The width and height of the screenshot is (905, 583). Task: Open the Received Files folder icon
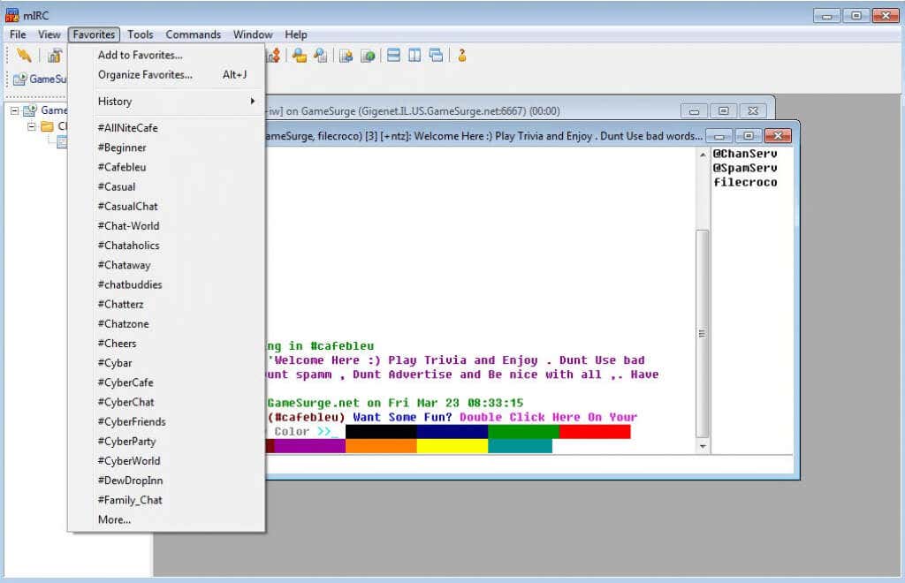(300, 56)
